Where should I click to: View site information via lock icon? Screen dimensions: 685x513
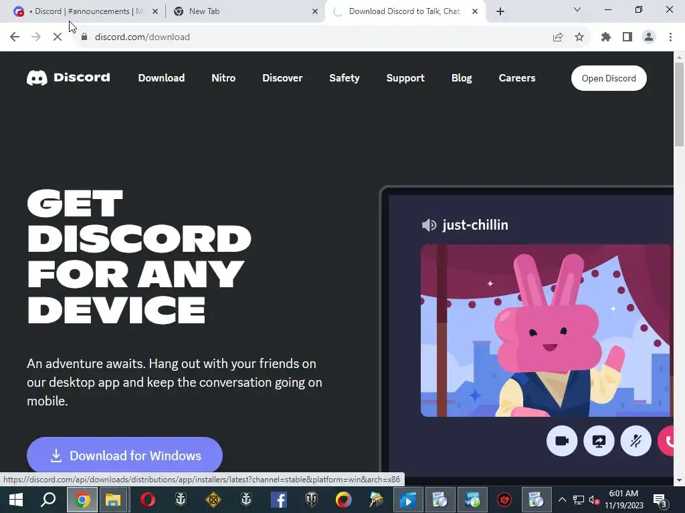84,37
